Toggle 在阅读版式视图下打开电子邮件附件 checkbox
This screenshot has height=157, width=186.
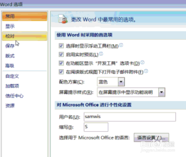click(x=61, y=72)
